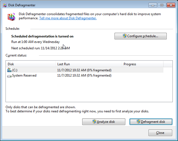Close the dialog using Close button
Image resolution: width=178 pixels, height=141 pixels.
point(160,133)
